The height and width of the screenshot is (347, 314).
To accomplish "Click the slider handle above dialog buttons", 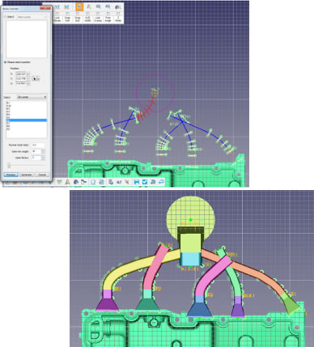I will pyautogui.click(x=9, y=165).
